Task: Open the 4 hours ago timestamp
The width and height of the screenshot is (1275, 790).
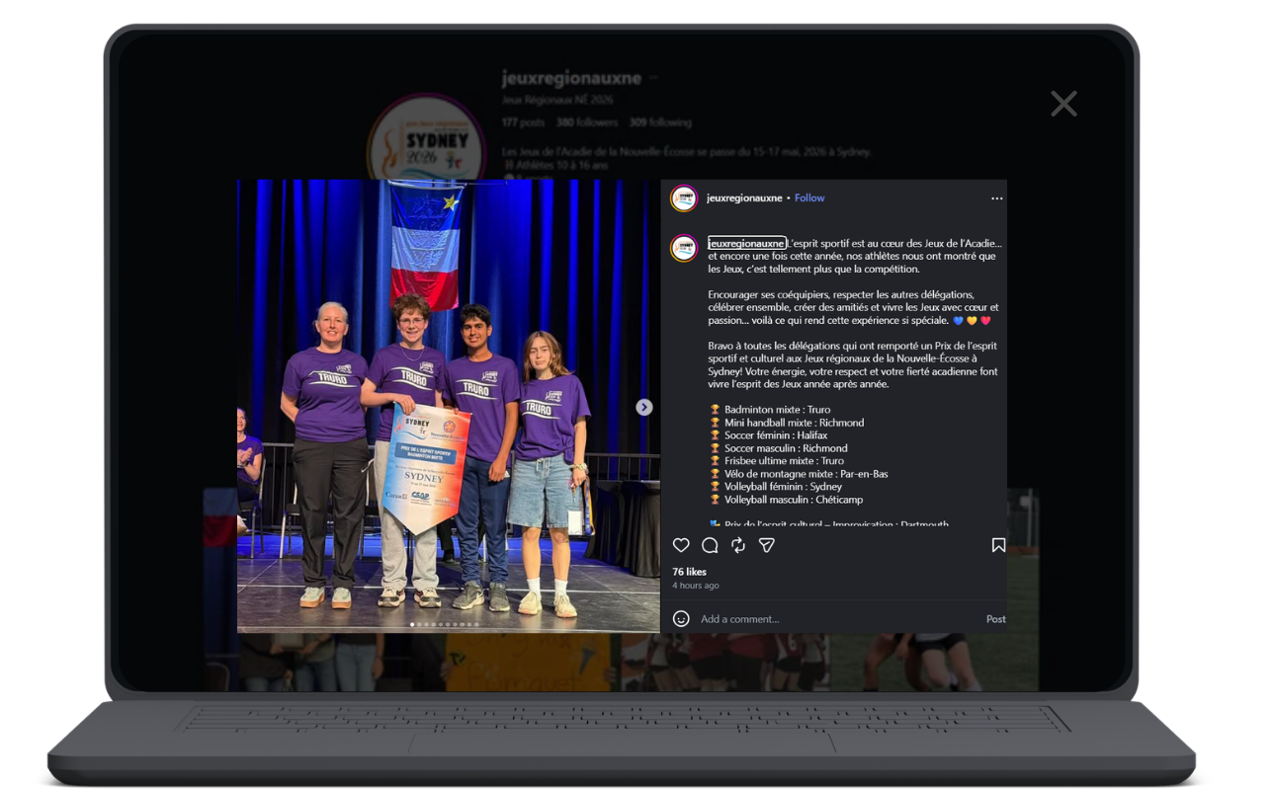Action: pyautogui.click(x=696, y=586)
